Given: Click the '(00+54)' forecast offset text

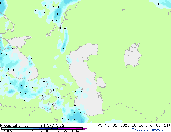Looking at the screenshot, I should click(x=162, y=126).
